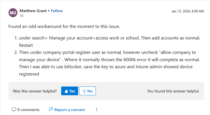This screenshot has height=115, width=210.
Task: Click the thumbs-down icon in No button
Action: pos(84,91)
